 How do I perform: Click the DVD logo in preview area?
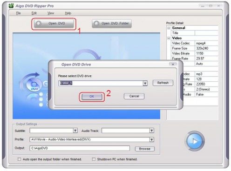click(34, 85)
